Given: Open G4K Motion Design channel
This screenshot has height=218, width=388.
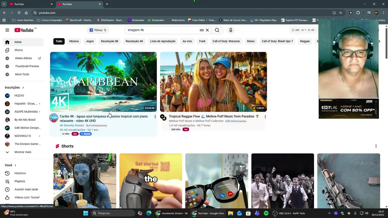Looking at the screenshot, I should point(23,128).
